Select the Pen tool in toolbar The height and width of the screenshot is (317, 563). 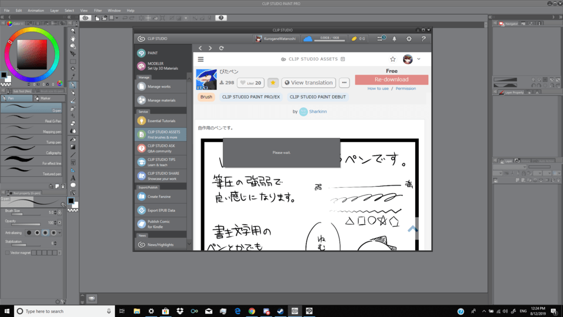coord(73,85)
